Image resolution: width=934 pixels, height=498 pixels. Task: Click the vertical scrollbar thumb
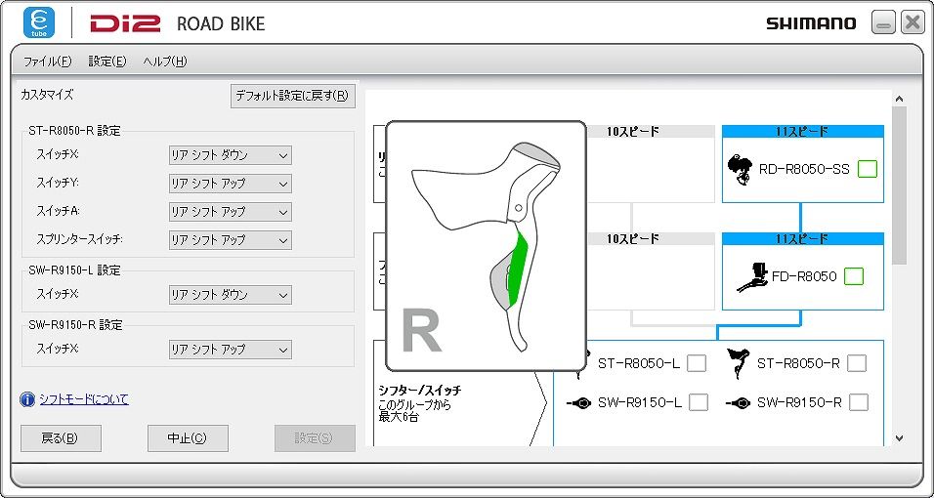900,186
